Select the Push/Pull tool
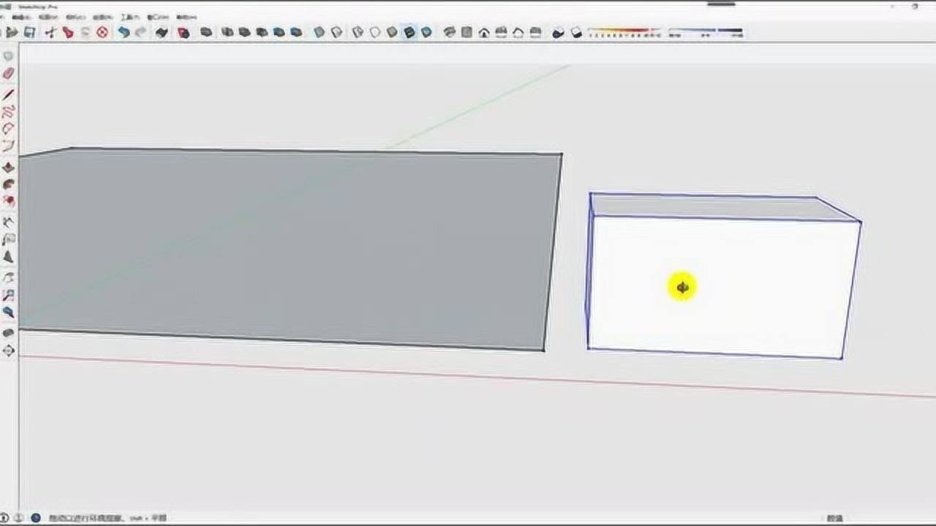The height and width of the screenshot is (526, 936). [9, 167]
